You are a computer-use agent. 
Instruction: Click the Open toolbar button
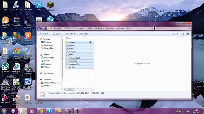[57, 34]
